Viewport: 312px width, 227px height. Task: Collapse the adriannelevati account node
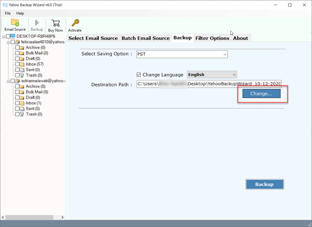[8, 81]
